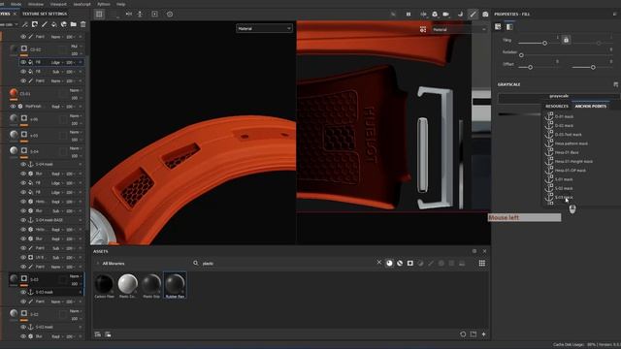Click the add effect wand icon in the layers toolbar

click(x=25, y=24)
